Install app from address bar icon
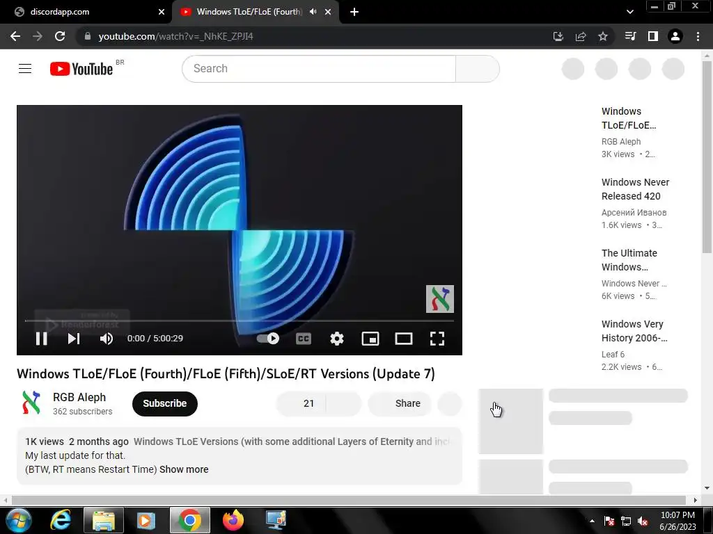This screenshot has height=534, width=713. (558, 36)
